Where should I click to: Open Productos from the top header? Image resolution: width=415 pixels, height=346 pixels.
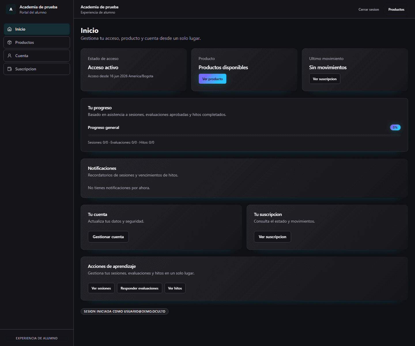tap(396, 10)
